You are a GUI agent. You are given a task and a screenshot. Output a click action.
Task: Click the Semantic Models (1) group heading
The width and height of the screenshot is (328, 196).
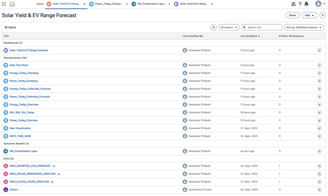point(16,144)
